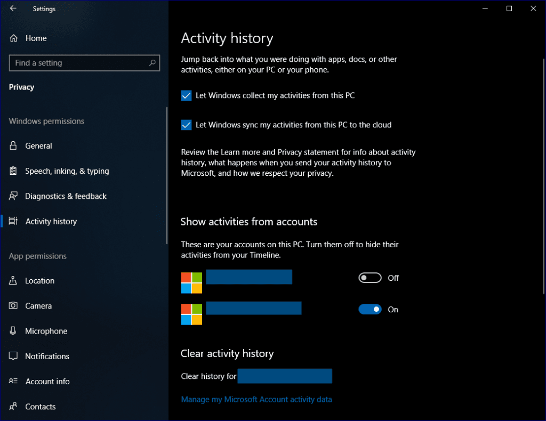
Task: Turn on the account toggle currently set Off
Action: [370, 278]
